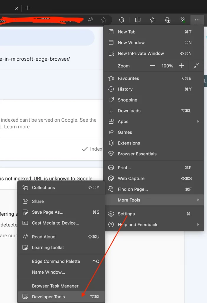Click the light blue search field
Viewport: 207px width, 303px height.
[x=47, y=38]
